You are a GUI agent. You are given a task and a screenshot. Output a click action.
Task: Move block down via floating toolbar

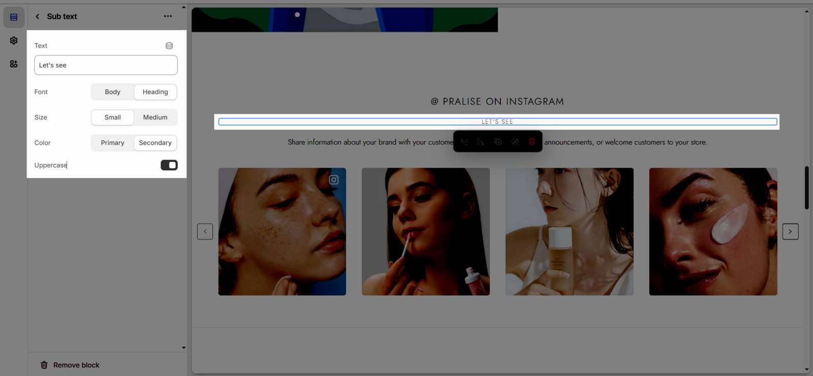pyautogui.click(x=481, y=142)
